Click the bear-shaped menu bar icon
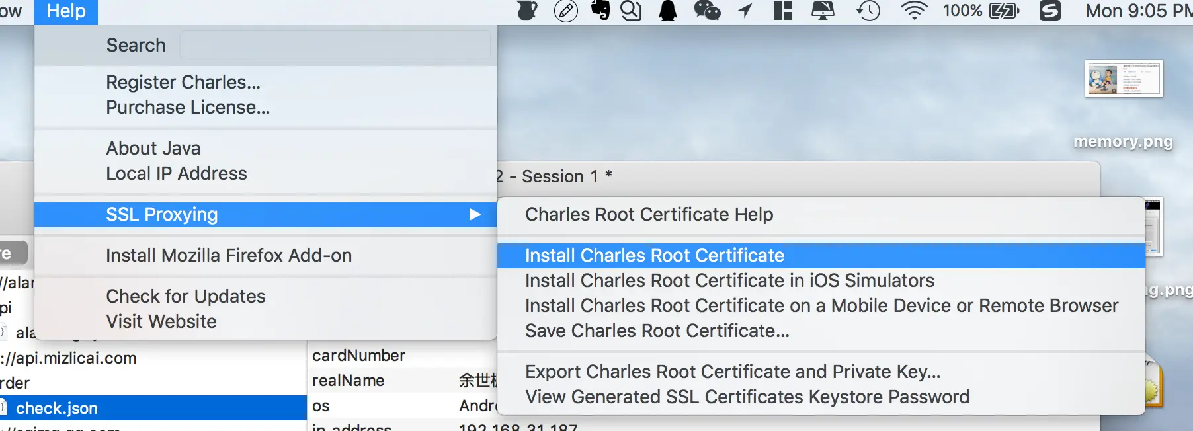 [x=527, y=11]
